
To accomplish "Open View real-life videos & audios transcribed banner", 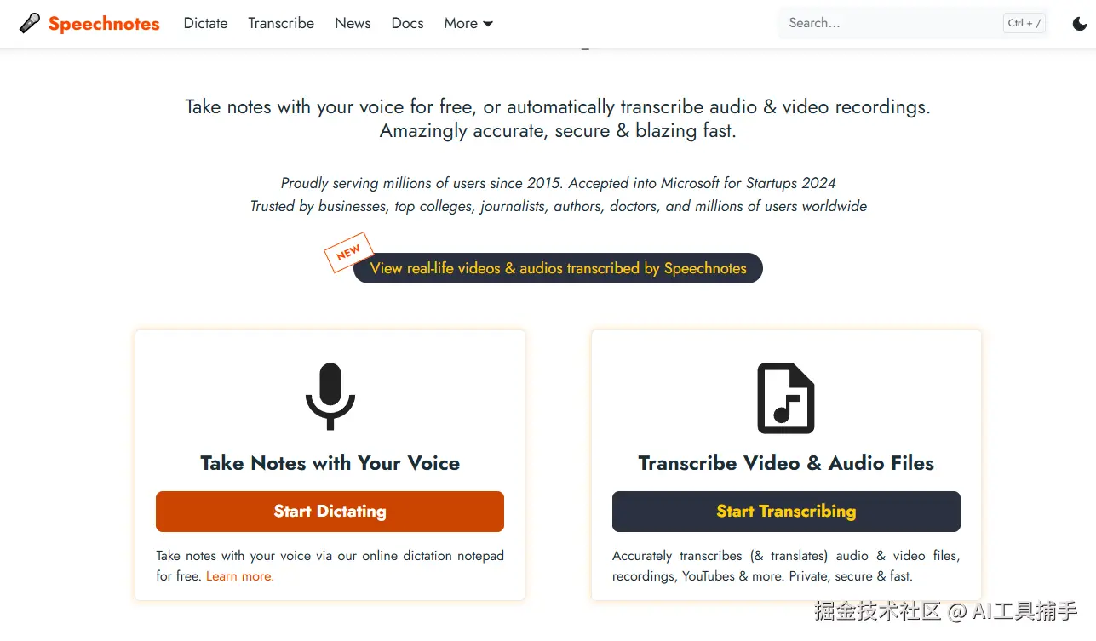I will click(558, 268).
